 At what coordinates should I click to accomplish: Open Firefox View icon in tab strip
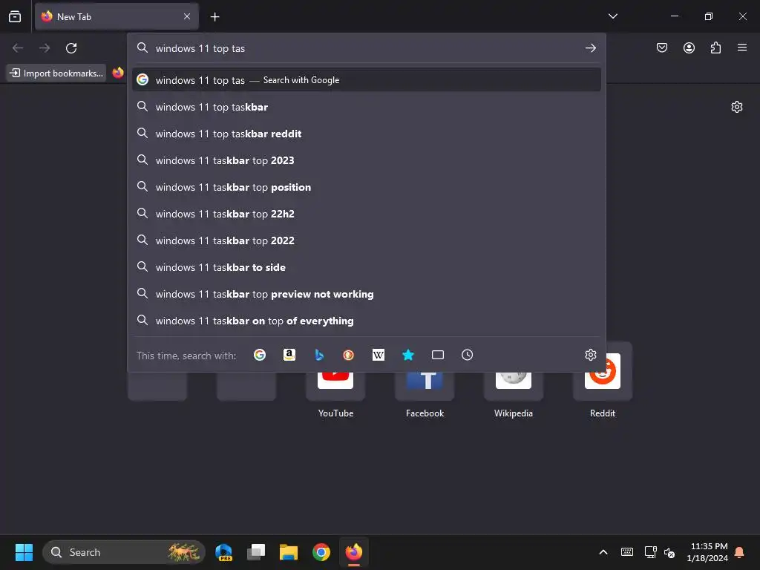15,16
